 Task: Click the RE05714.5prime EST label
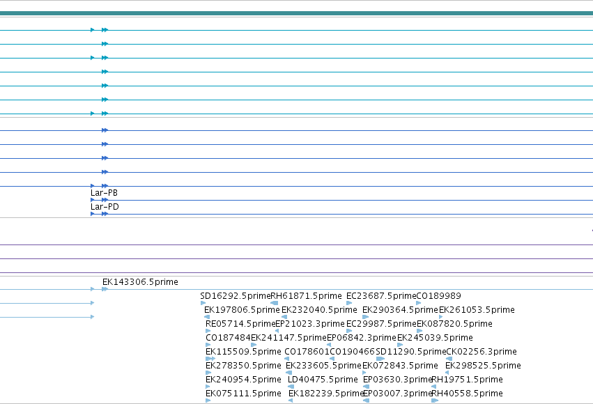point(240,324)
